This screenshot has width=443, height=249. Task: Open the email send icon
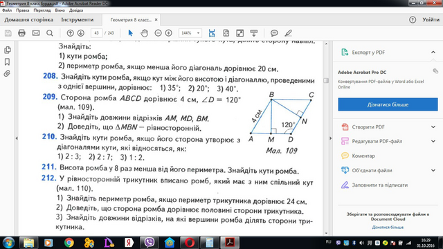tap(36, 33)
